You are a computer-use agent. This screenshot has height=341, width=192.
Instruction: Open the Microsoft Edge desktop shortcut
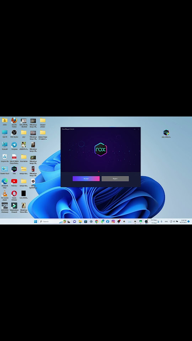[5, 183]
